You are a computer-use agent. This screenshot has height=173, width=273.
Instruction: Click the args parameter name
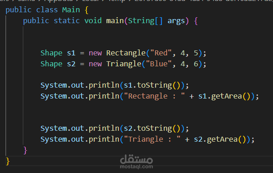pos(176,21)
